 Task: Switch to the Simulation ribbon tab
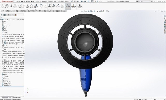point(64,11)
